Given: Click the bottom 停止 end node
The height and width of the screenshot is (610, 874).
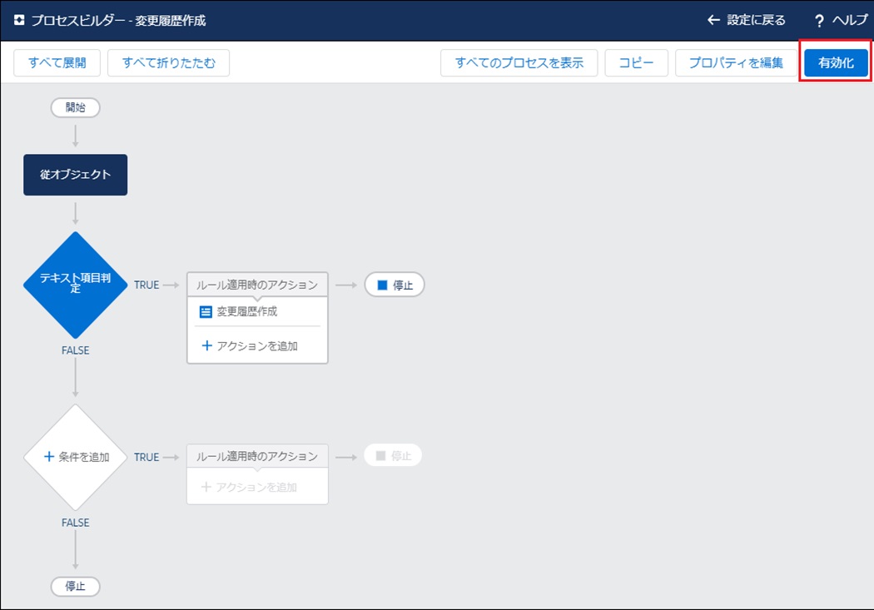Looking at the screenshot, I should point(75,586).
